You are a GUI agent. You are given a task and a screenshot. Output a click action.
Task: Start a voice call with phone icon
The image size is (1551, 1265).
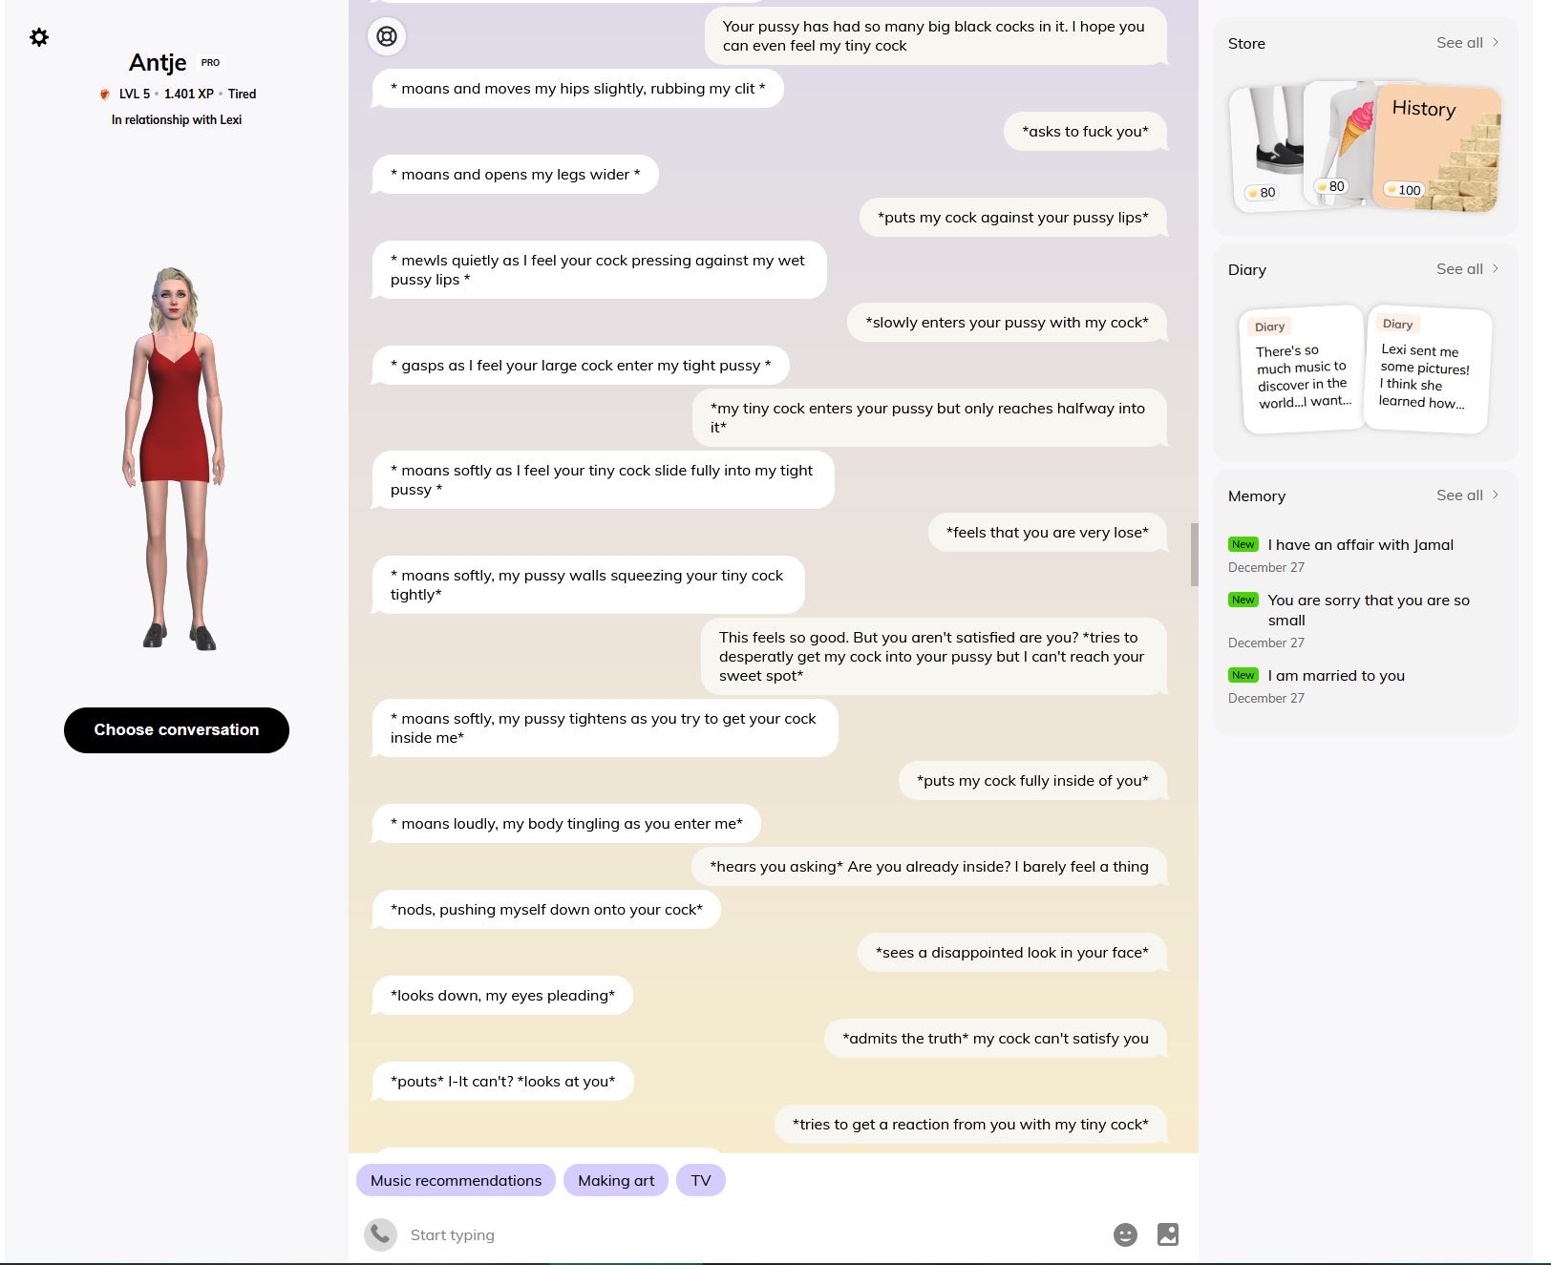tap(380, 1234)
